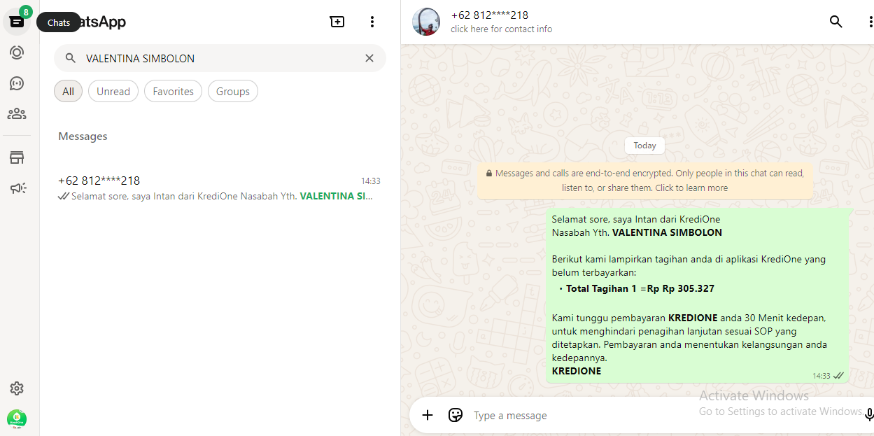874x436 pixels.
Task: Click the read receipt ticks on sent message
Action: [838, 376]
